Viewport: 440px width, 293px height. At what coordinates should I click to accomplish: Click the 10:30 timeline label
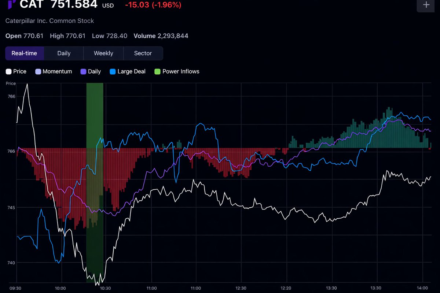coord(105,288)
